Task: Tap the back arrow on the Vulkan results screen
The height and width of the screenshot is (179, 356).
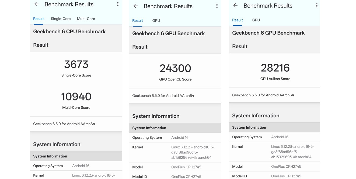Action: click(x=235, y=5)
